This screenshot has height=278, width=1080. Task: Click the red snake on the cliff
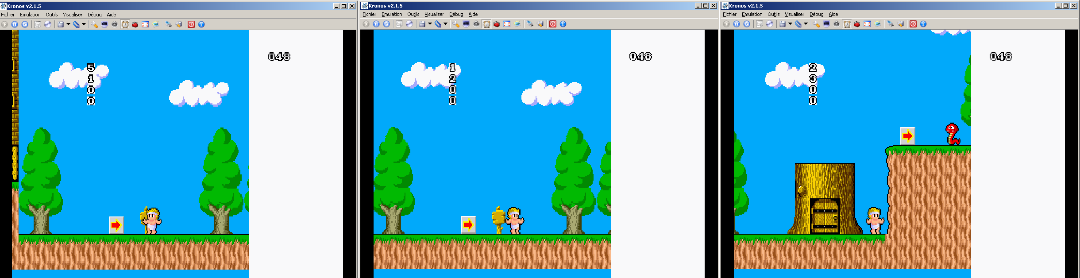click(953, 134)
